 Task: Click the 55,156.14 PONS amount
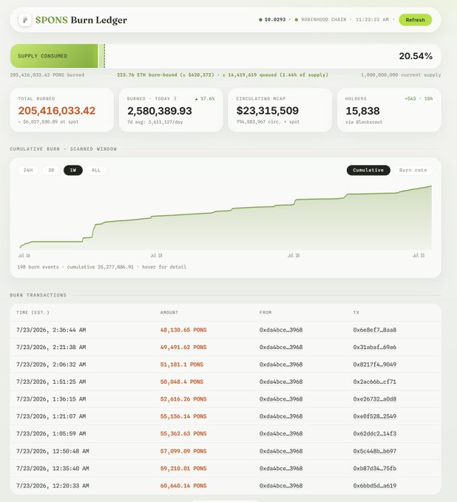point(183,416)
